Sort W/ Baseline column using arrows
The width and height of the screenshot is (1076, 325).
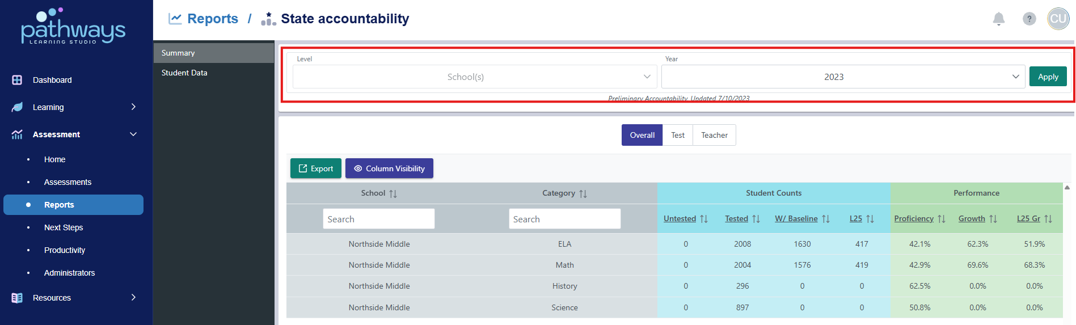click(x=826, y=219)
